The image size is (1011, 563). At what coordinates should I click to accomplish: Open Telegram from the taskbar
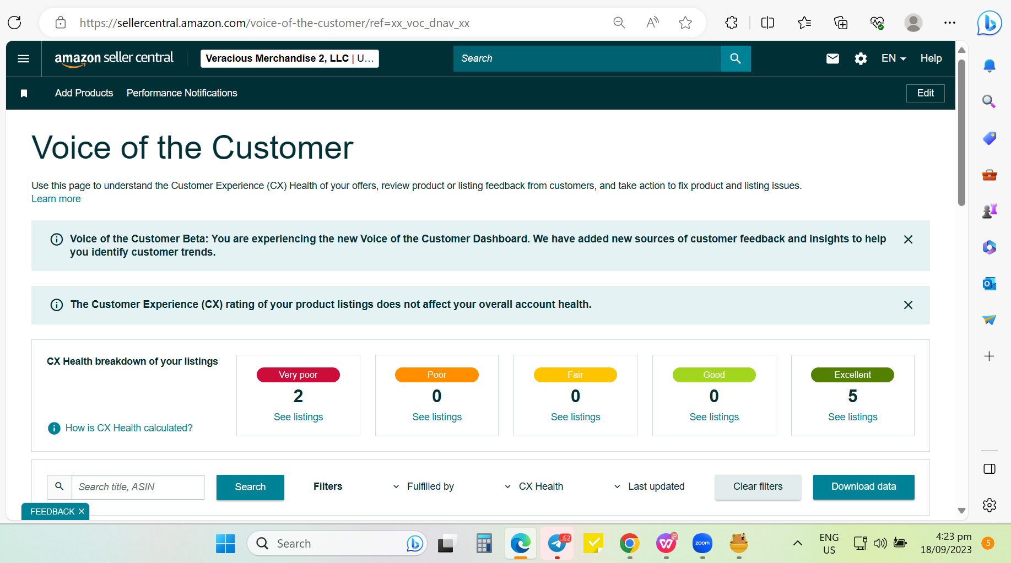[557, 544]
